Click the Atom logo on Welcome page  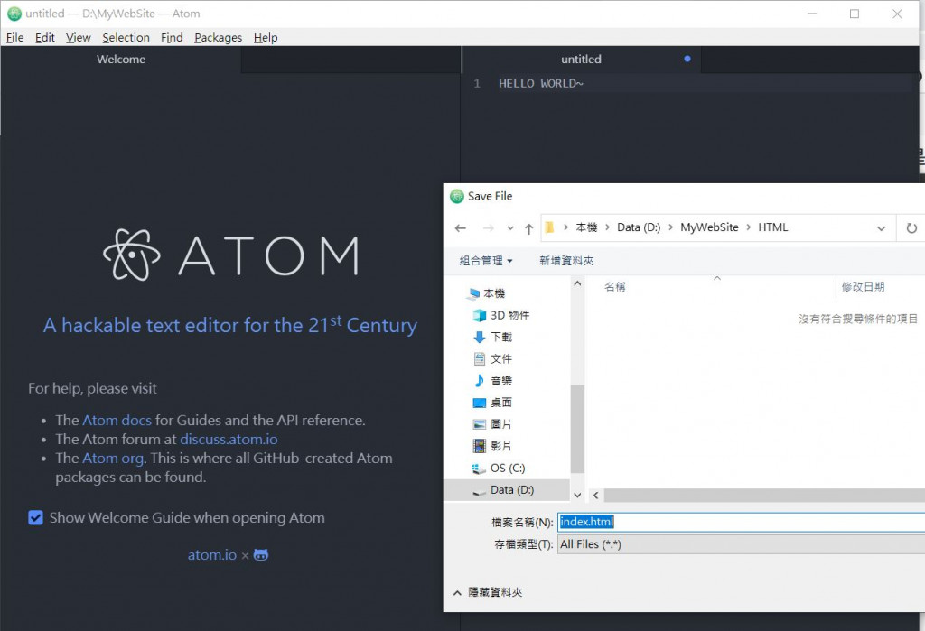click(x=230, y=255)
